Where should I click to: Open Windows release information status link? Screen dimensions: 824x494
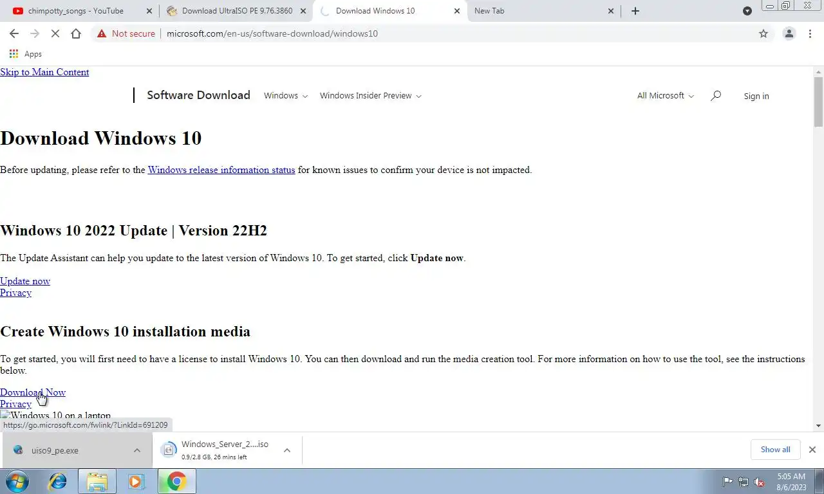[x=221, y=170]
